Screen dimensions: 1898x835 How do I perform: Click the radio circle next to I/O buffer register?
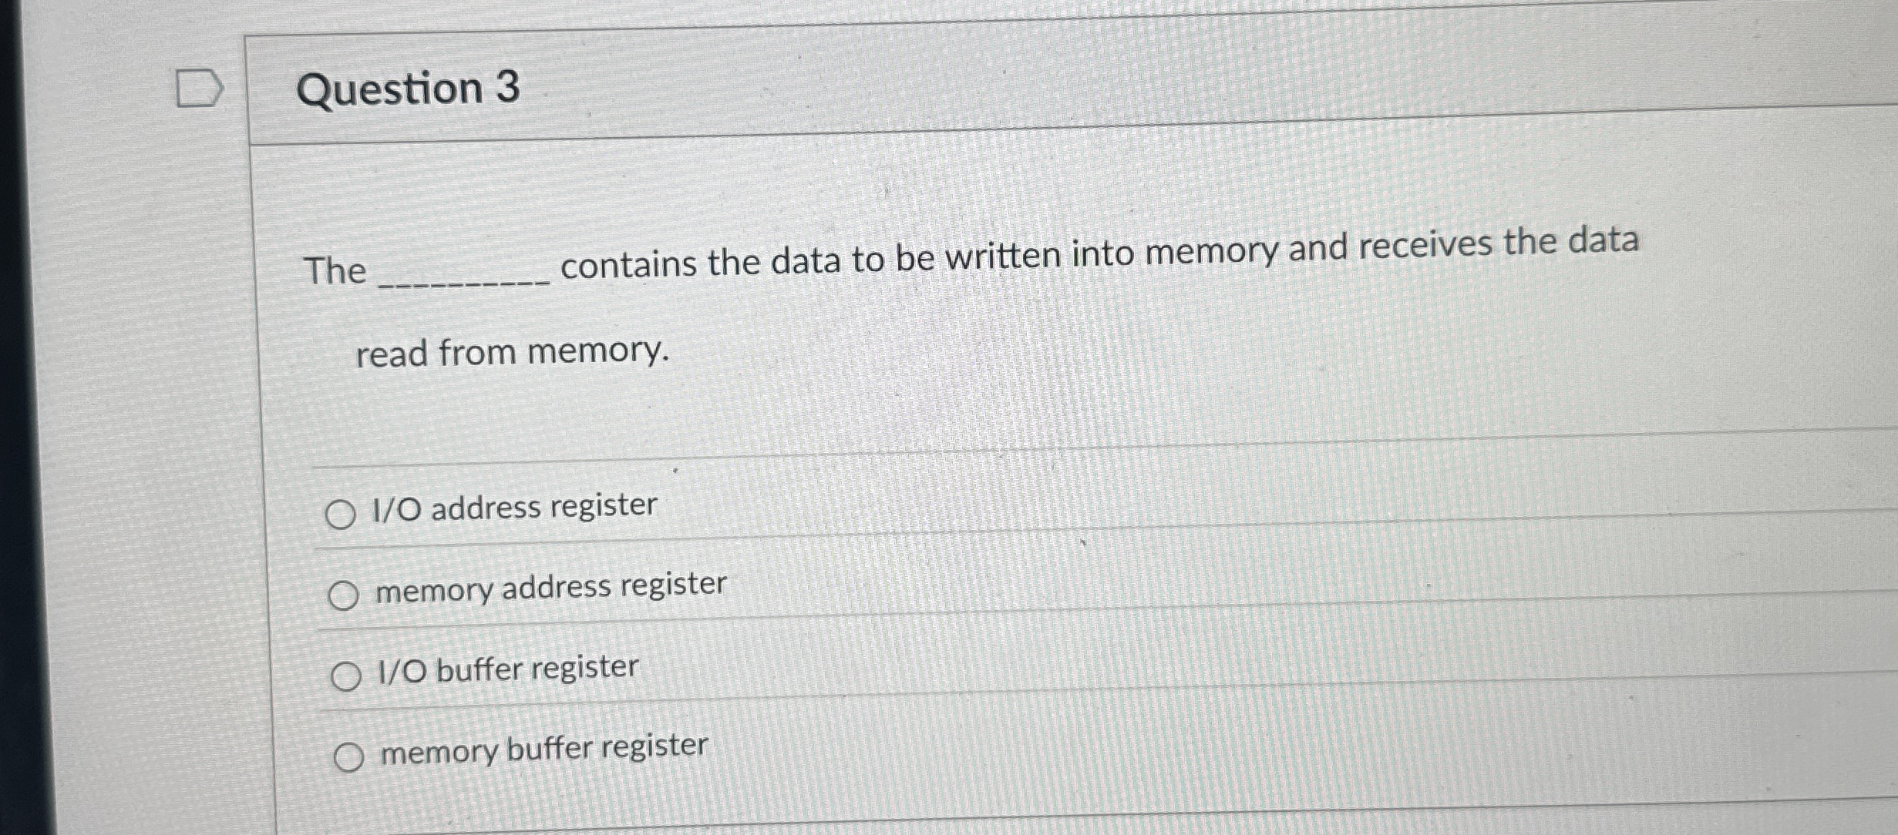pyautogui.click(x=348, y=676)
